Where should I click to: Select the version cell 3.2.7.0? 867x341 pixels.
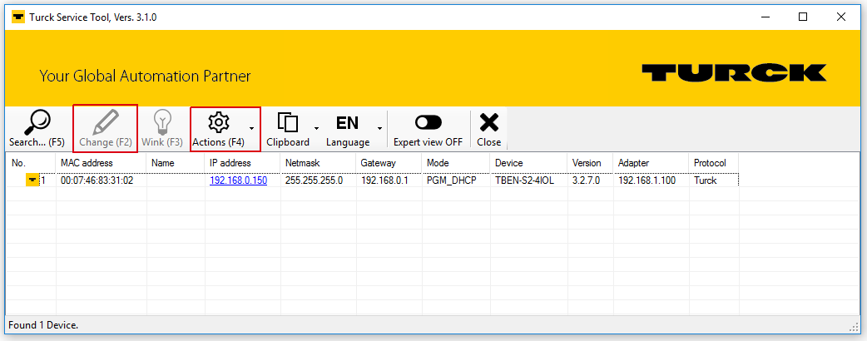(x=590, y=180)
